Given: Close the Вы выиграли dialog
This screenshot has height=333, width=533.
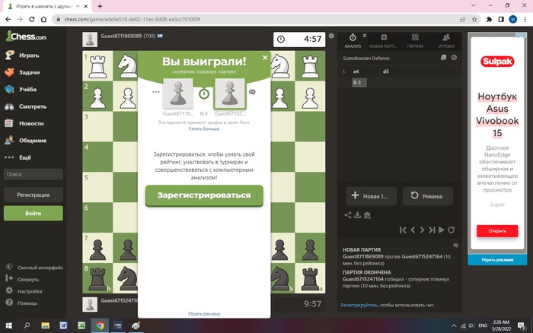Looking at the screenshot, I should pyautogui.click(x=265, y=58).
